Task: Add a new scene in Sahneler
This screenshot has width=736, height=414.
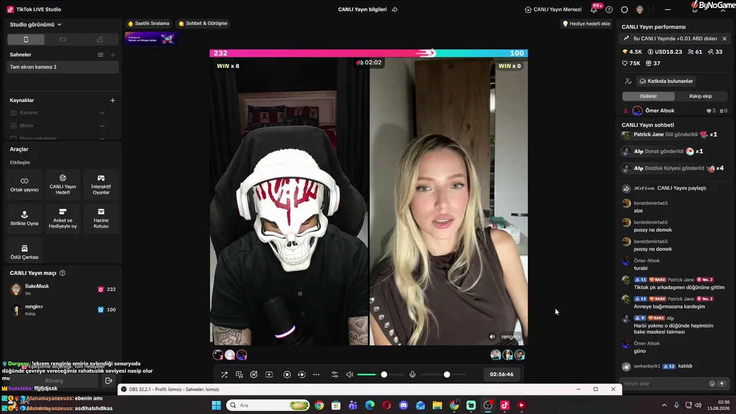Action: (113, 55)
